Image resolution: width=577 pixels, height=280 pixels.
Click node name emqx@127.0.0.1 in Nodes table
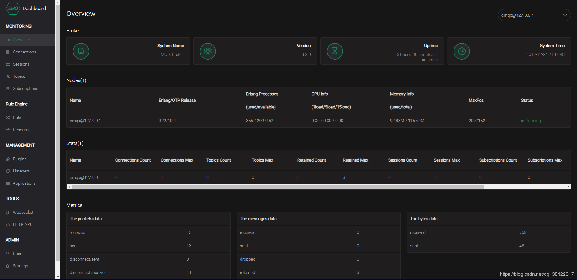[85, 121]
